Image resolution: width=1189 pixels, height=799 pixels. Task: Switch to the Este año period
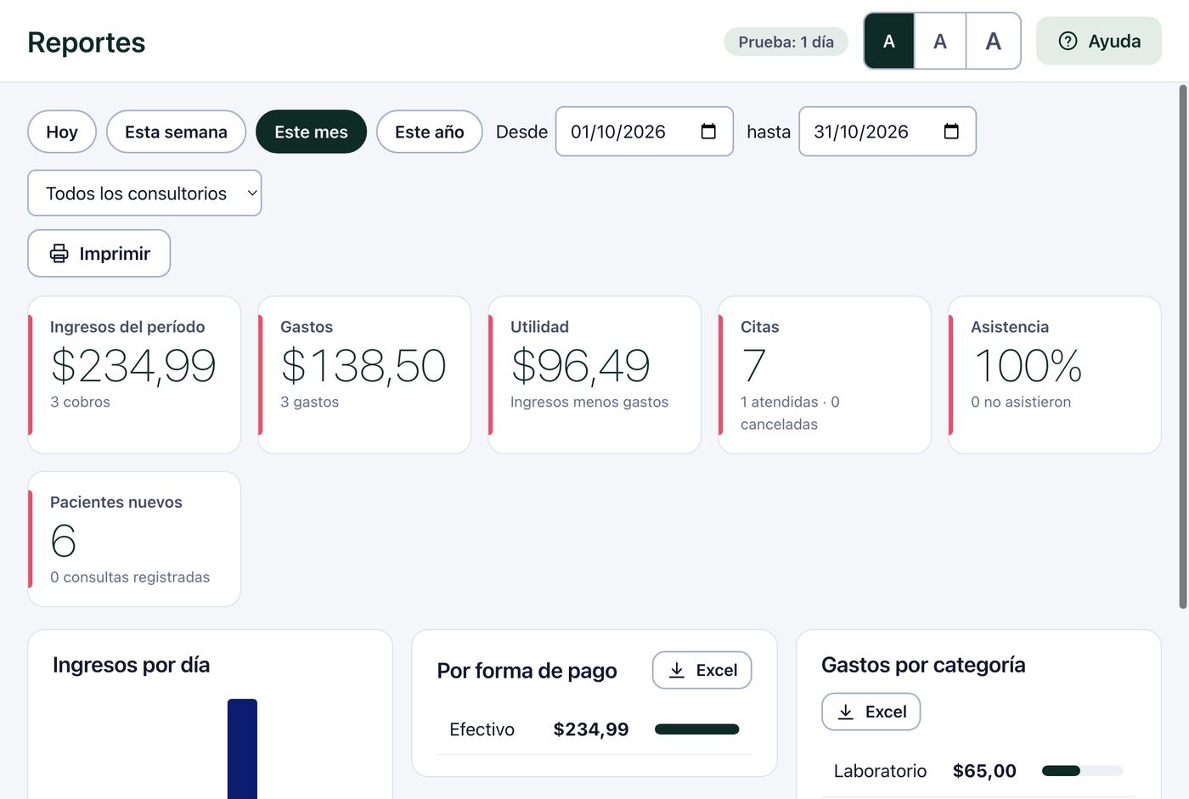[429, 132]
